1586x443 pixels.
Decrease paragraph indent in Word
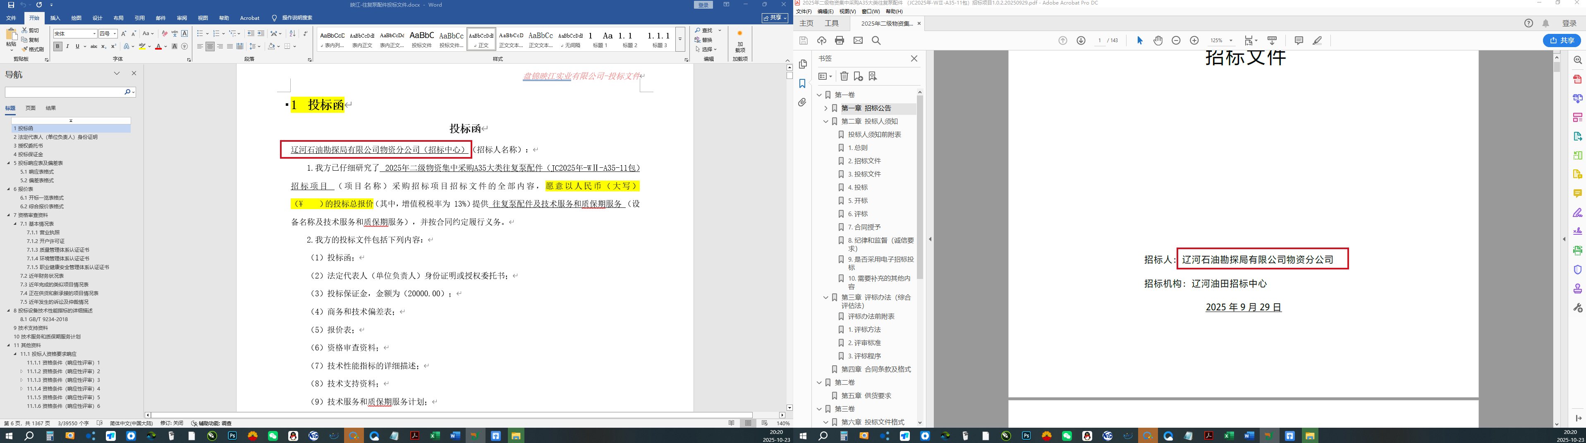tap(251, 33)
